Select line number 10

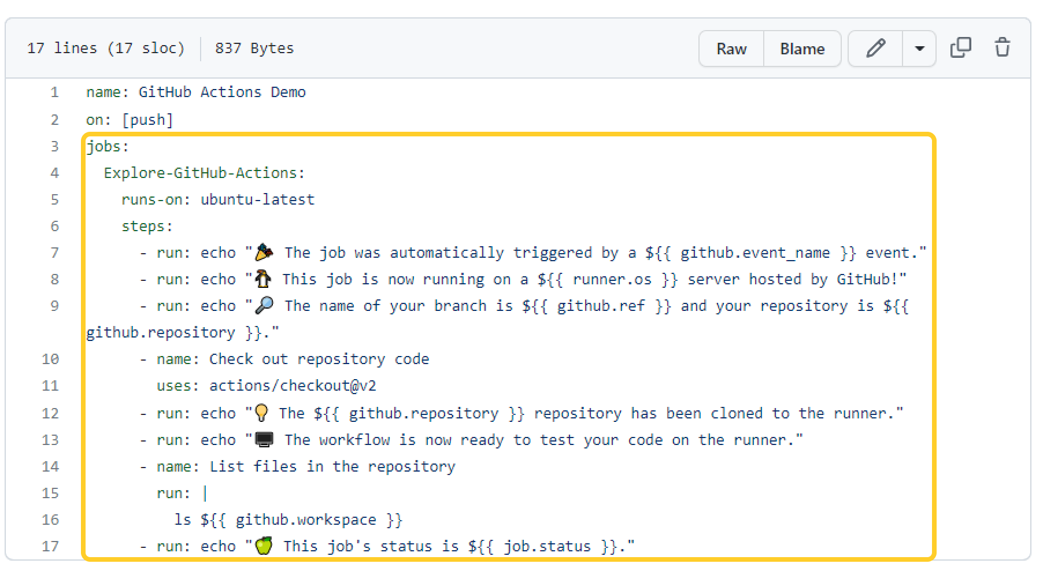point(50,359)
